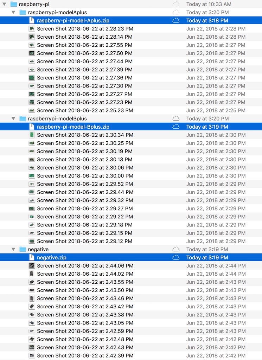262x360 pixels.
Task: Select Screen Shot 2018-06-22 at 2.27.27 PM
Action: 84,94
